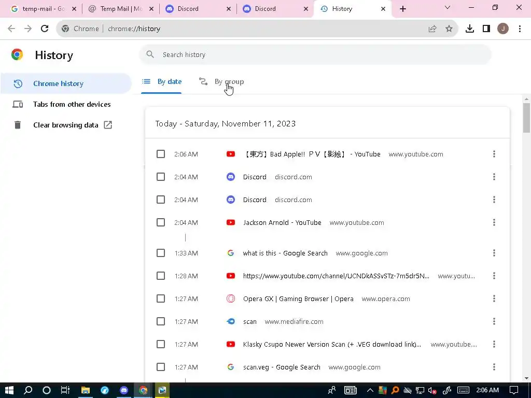Click the muted volume tray icon
Screen dimensions: 531x398
point(432,391)
